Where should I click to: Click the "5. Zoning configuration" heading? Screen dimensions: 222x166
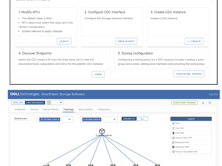(136, 53)
